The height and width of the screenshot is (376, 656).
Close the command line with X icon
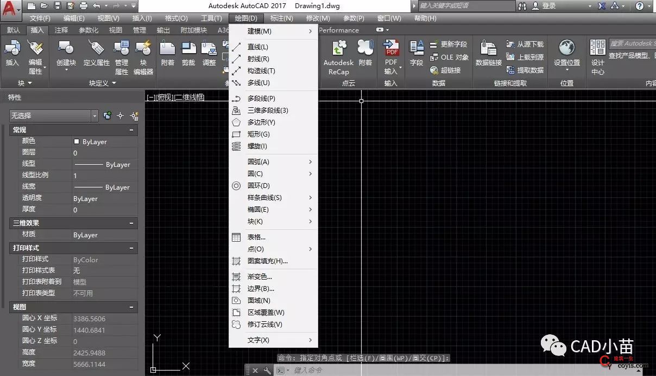click(255, 371)
